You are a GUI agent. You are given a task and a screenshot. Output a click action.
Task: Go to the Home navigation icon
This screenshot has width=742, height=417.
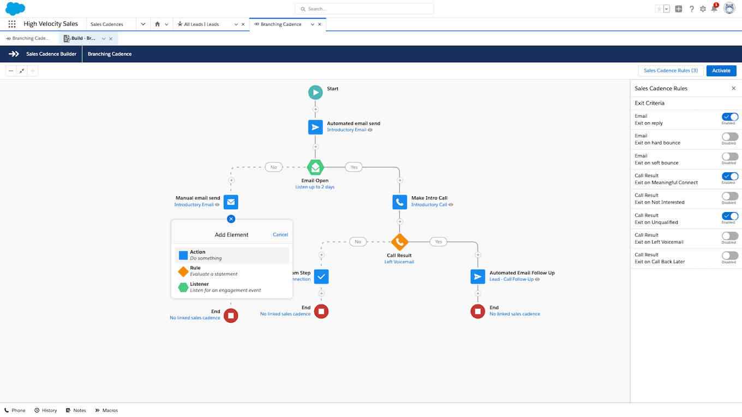click(x=157, y=24)
